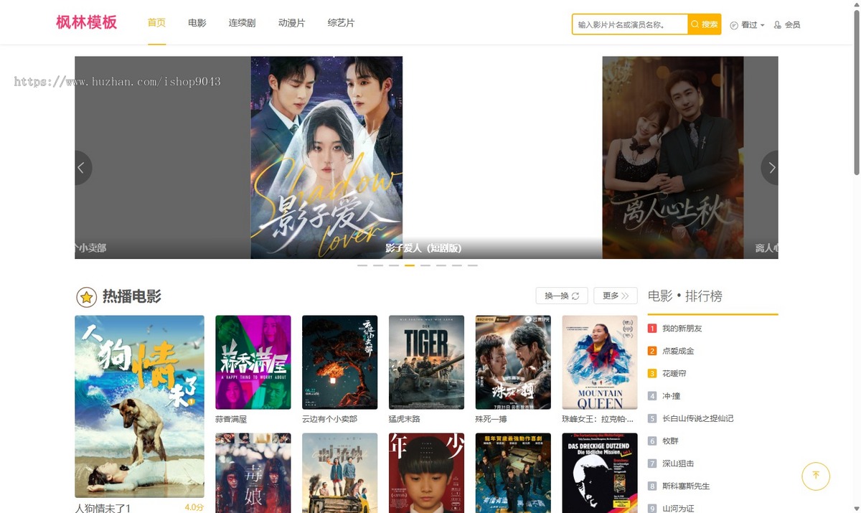Click the 蒜香满屋 title text
Viewport: 861px width, 513px height.
pos(231,419)
